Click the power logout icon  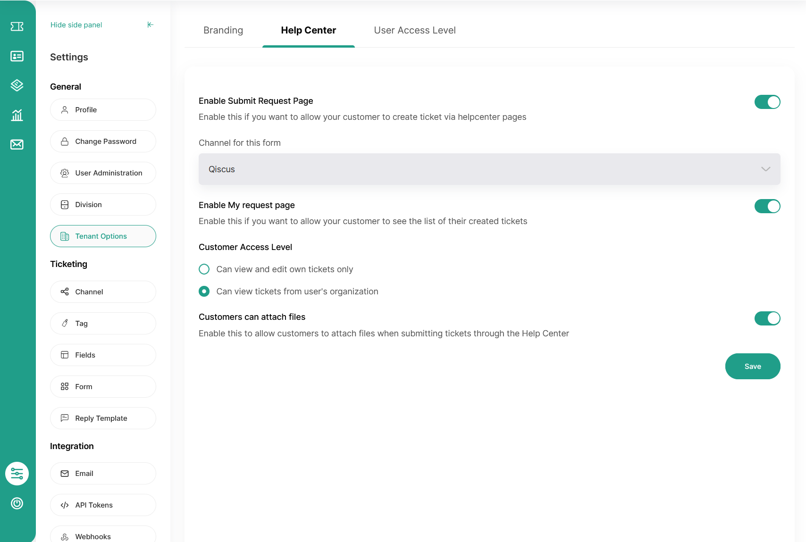(x=17, y=503)
